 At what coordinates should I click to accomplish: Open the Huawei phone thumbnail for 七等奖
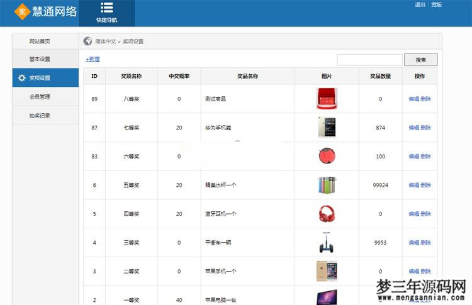(327, 128)
